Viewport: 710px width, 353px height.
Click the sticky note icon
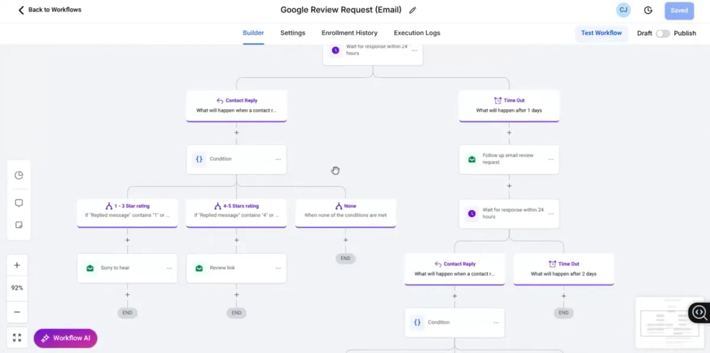pyautogui.click(x=19, y=225)
